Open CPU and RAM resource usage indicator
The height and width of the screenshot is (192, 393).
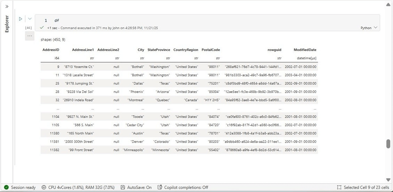tap(79, 187)
